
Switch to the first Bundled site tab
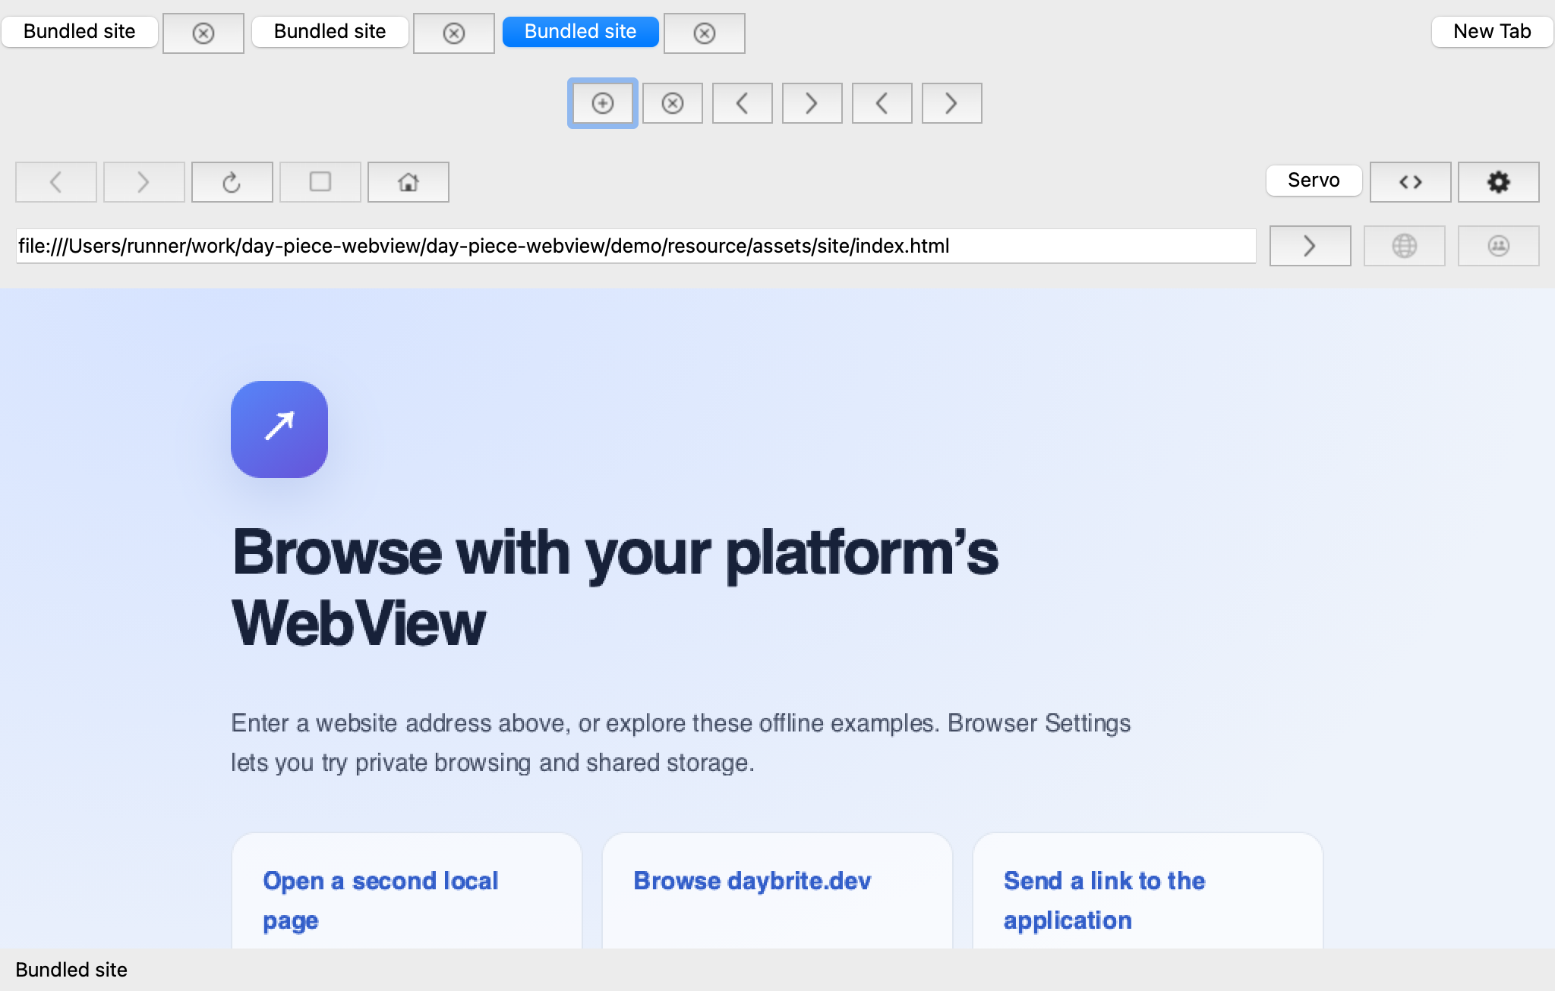tap(80, 32)
